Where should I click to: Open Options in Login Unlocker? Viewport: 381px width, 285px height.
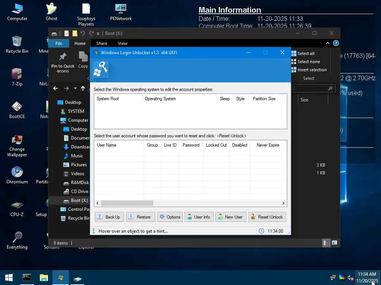coord(170,217)
